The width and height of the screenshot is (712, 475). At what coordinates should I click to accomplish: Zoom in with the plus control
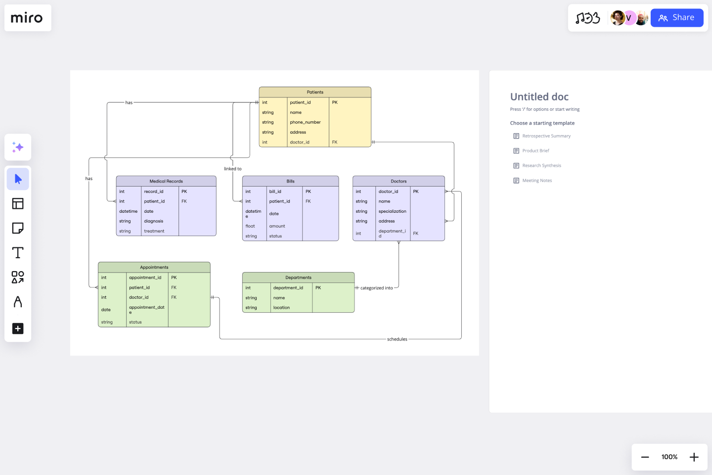click(x=694, y=457)
